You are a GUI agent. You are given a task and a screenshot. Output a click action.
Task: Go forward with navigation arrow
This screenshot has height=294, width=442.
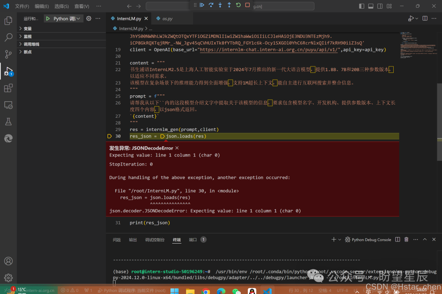[139, 6]
